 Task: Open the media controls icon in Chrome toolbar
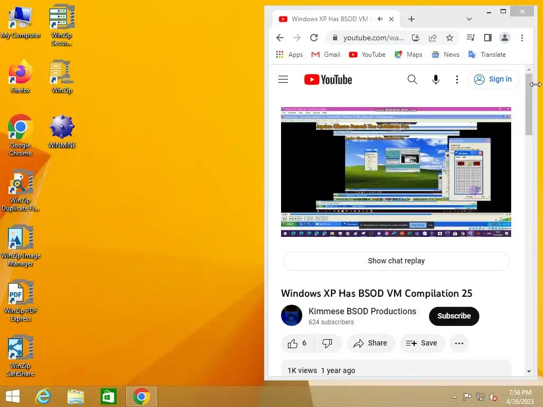[x=471, y=38]
